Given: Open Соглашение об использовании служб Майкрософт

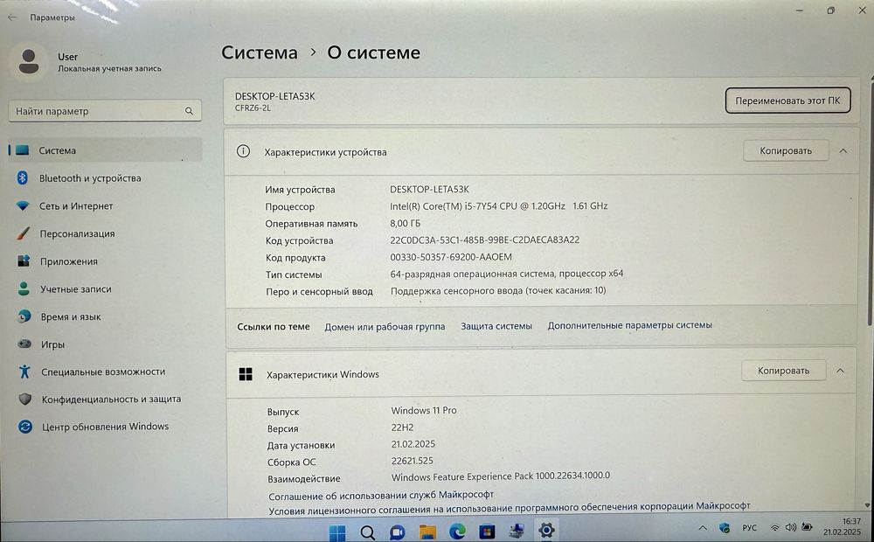Looking at the screenshot, I should [x=381, y=495].
